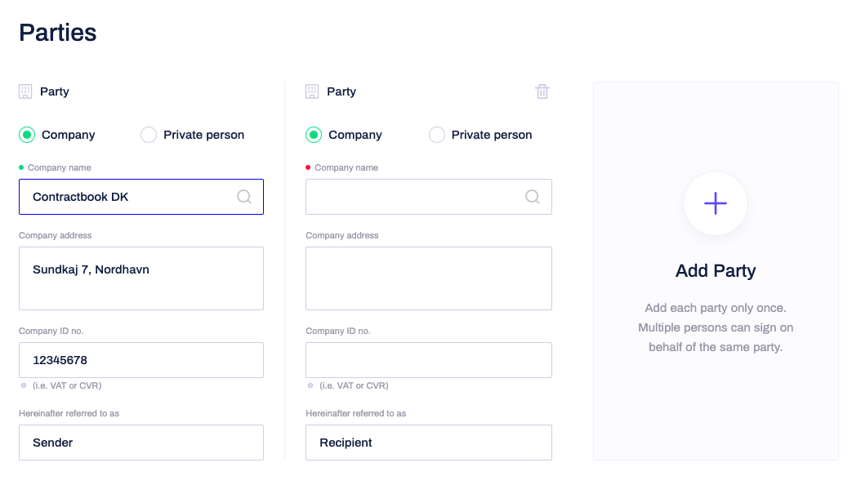Click the trash icon to delete second party
Viewport: 861px width, 485px height.
coord(542,91)
